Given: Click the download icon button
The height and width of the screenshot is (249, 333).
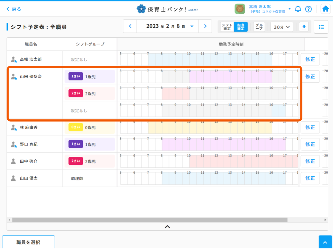Looking at the screenshot, I should point(304,27).
